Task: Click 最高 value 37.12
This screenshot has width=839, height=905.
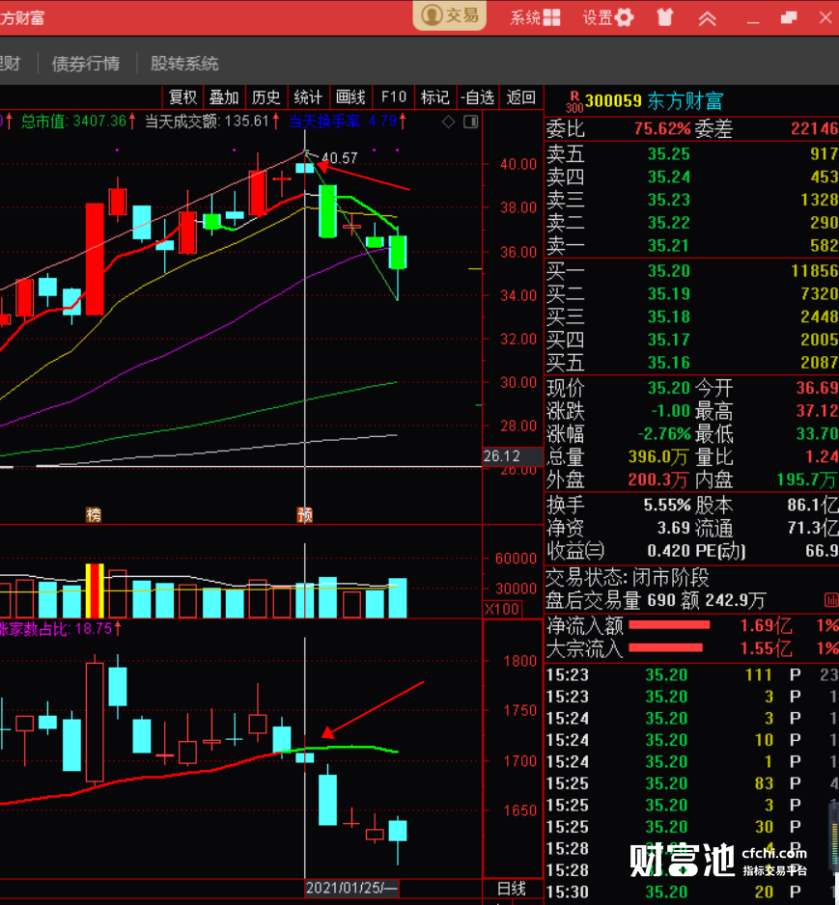Action: point(817,411)
